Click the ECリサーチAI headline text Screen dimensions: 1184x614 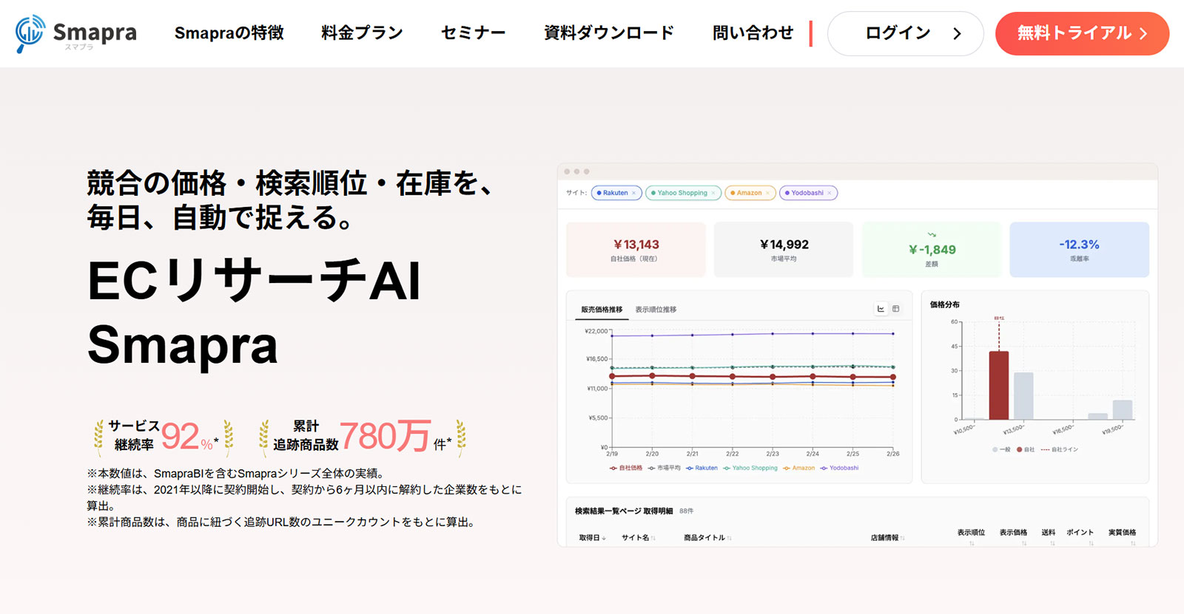coord(255,281)
